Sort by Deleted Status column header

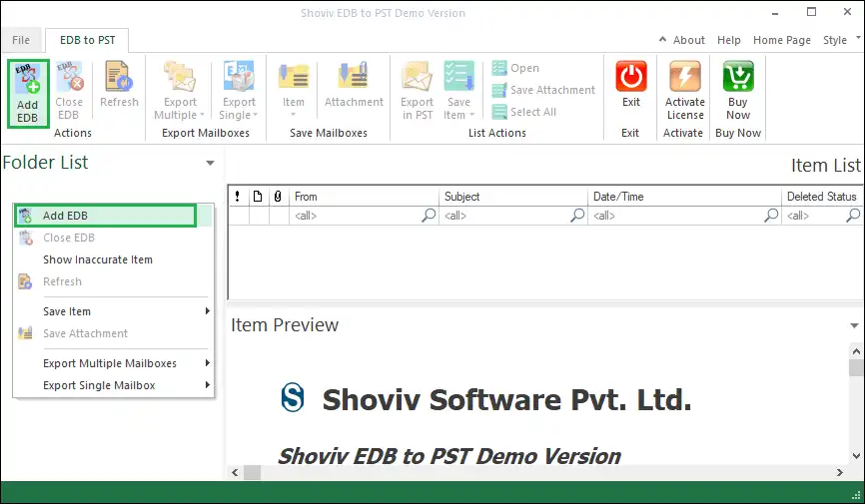tap(822, 197)
